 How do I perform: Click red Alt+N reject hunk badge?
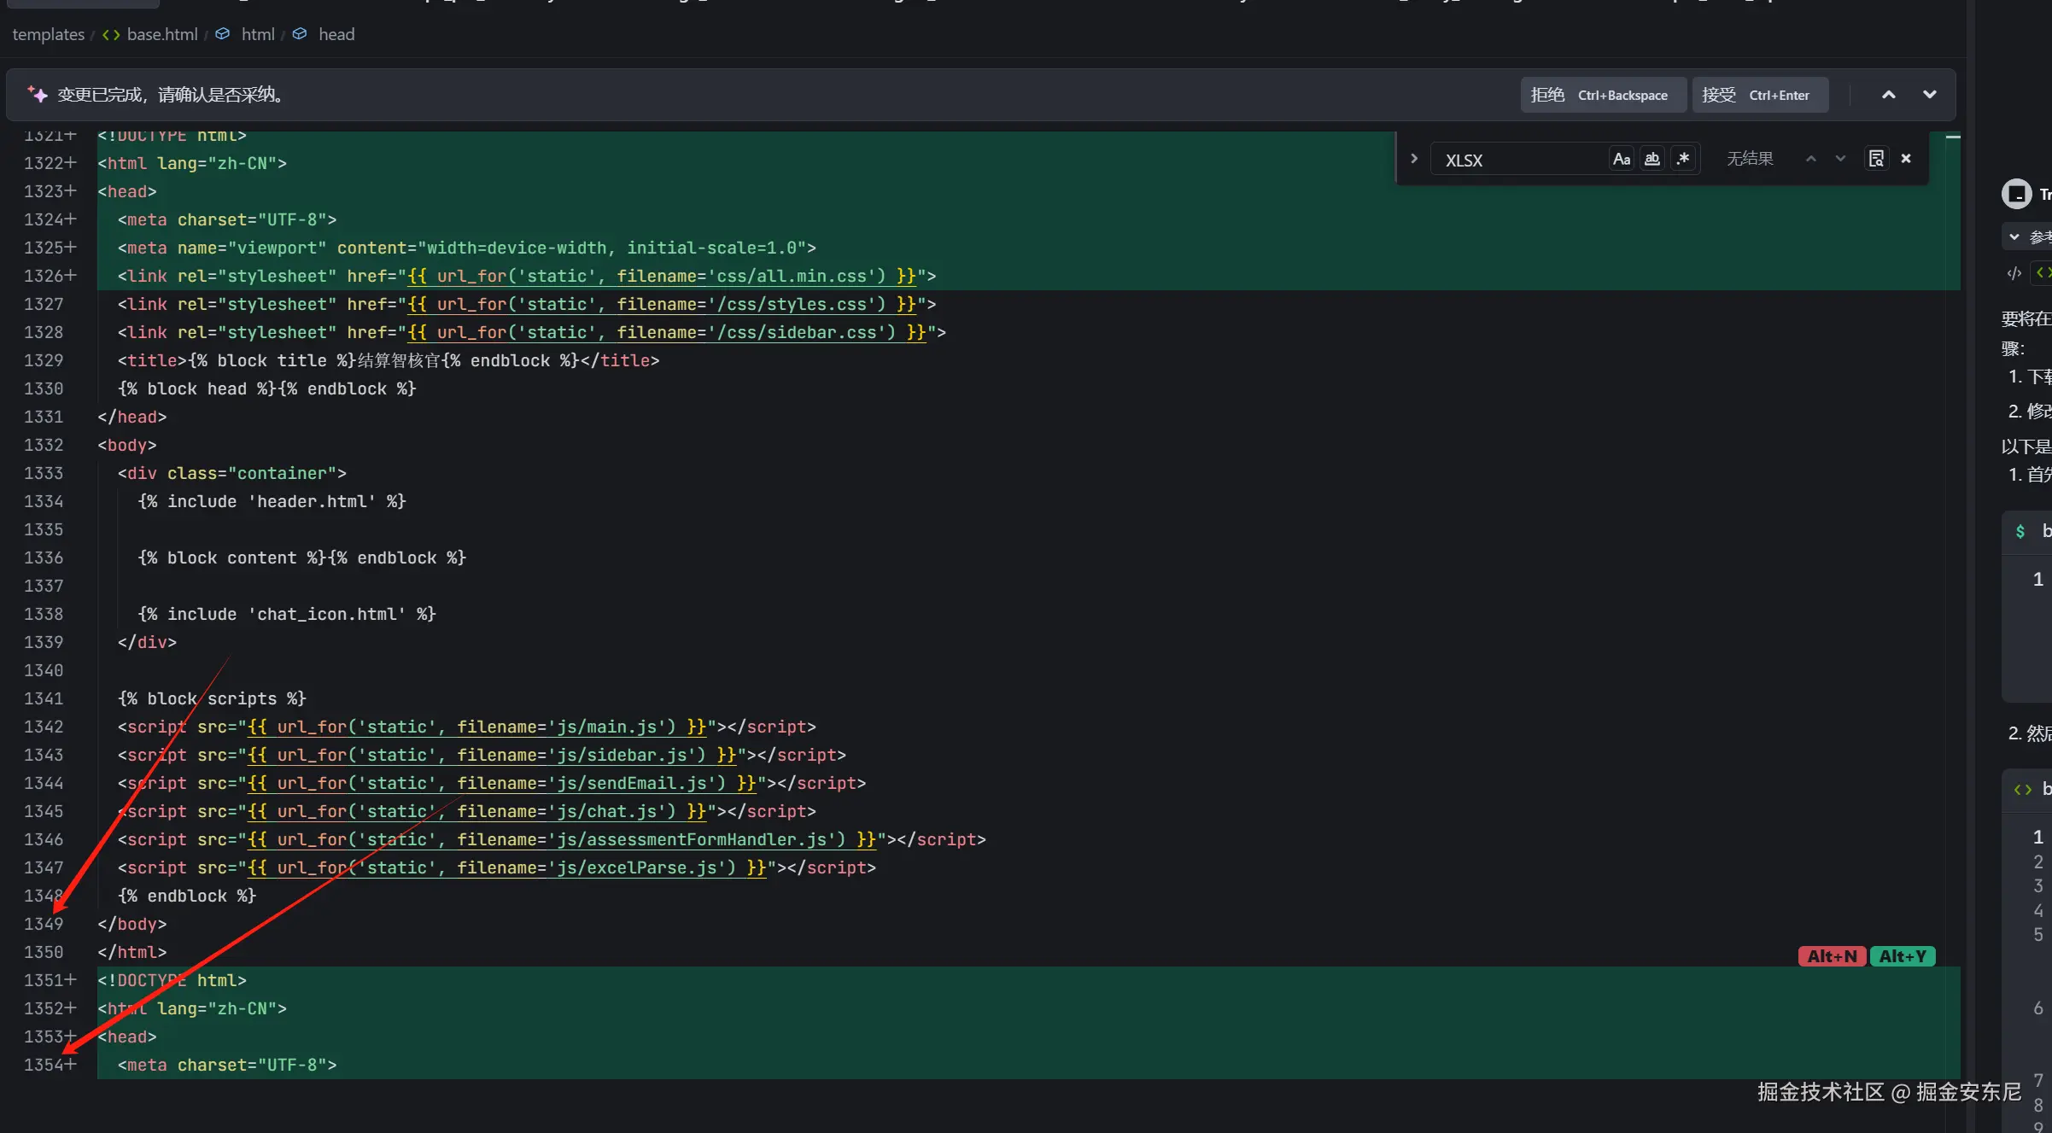(1832, 956)
